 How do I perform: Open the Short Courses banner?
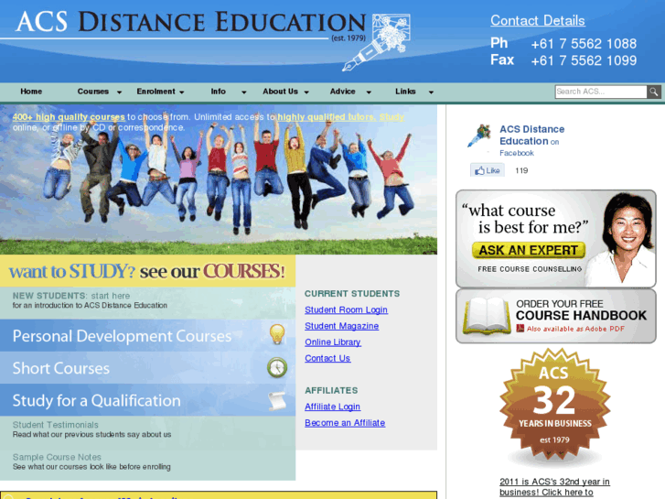pos(147,368)
